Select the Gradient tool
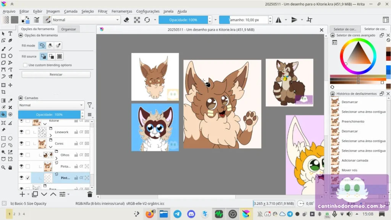 click(3, 100)
